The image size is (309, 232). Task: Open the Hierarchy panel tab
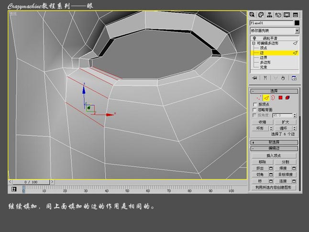pyautogui.click(x=269, y=15)
